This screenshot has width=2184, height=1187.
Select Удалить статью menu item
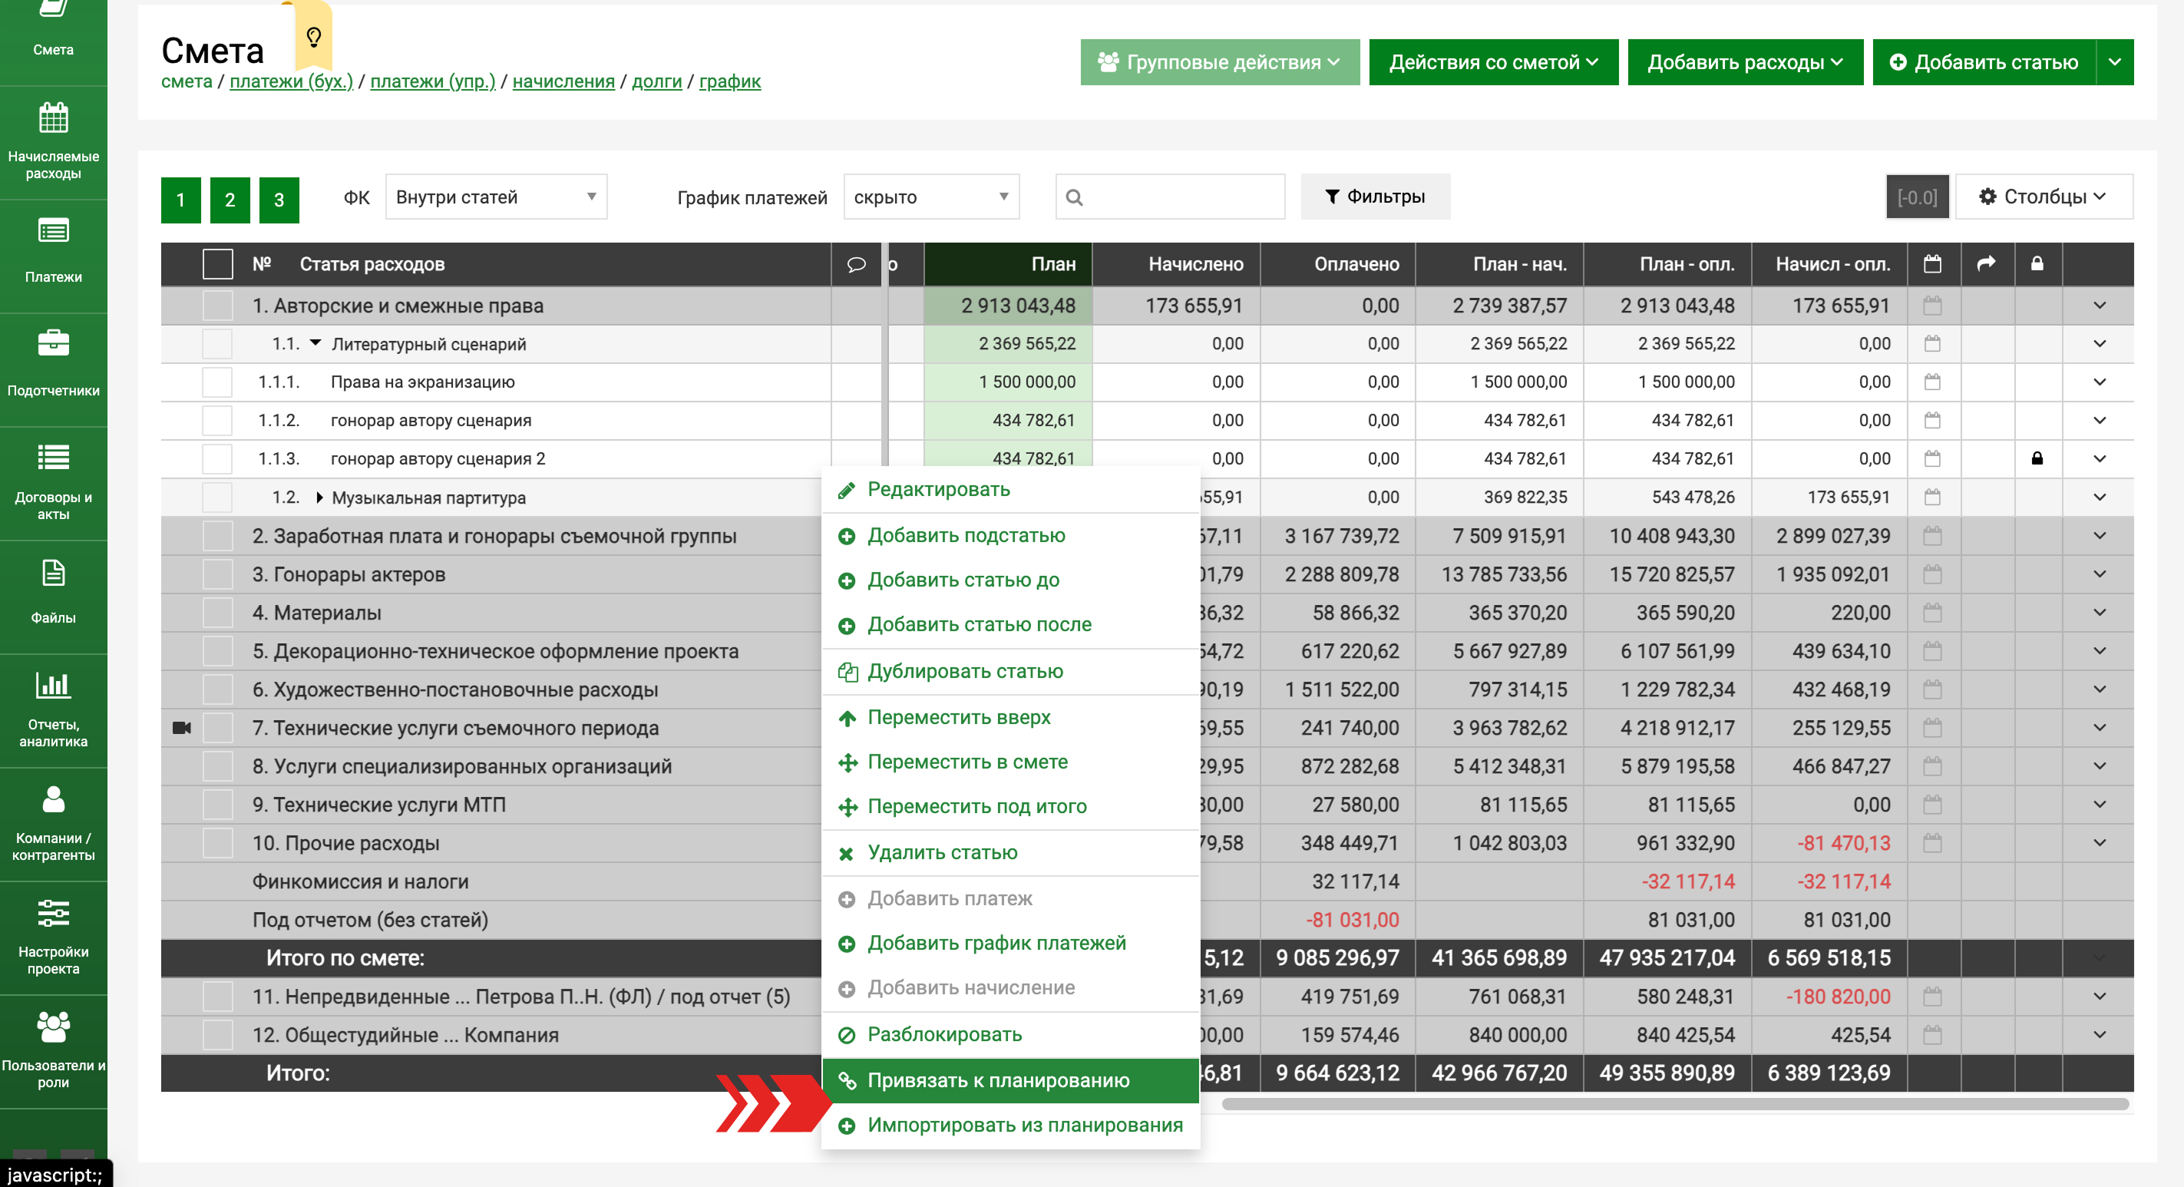1010,852
